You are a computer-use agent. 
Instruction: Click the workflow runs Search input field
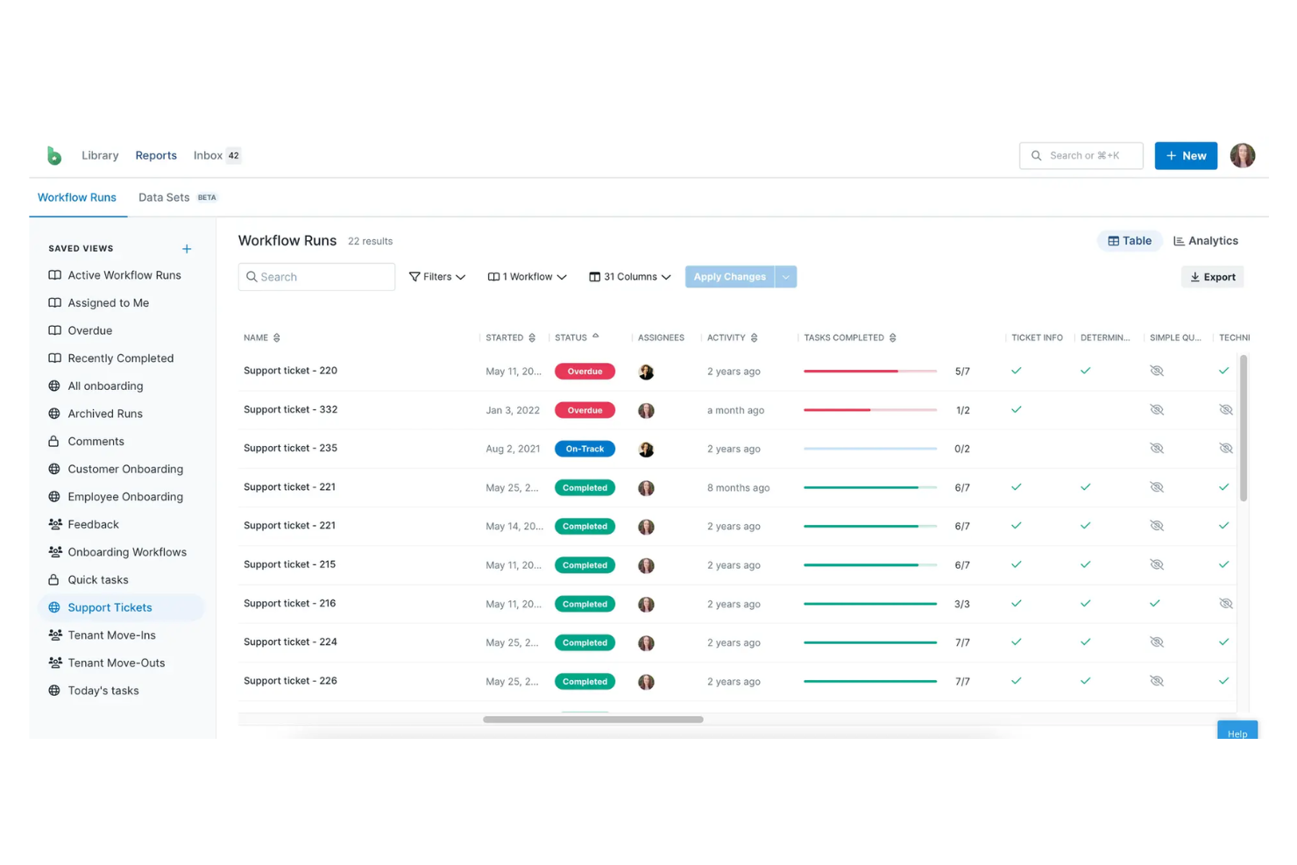click(x=316, y=277)
